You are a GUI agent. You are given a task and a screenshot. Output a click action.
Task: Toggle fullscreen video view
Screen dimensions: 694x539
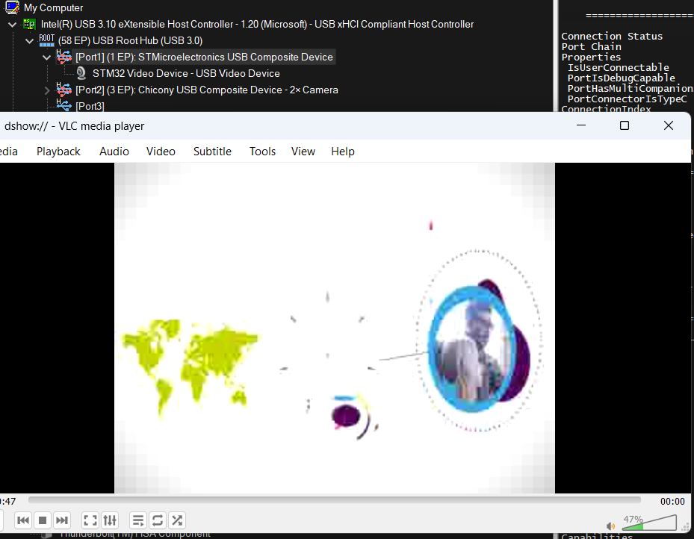click(90, 520)
